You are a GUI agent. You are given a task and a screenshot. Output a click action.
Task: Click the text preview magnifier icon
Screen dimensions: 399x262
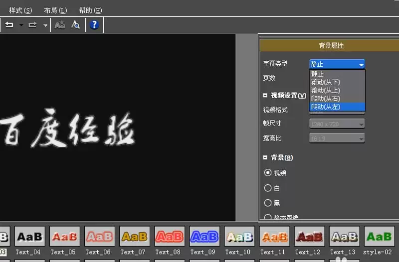click(x=75, y=24)
